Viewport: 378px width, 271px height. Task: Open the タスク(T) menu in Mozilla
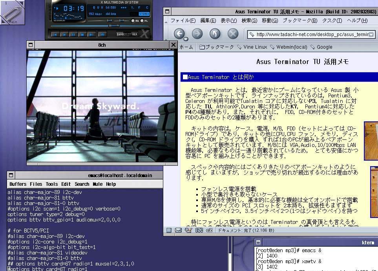332,20
